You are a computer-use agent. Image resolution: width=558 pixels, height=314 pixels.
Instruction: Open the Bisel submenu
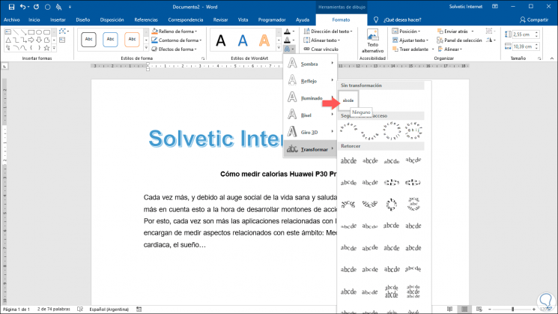click(x=310, y=115)
